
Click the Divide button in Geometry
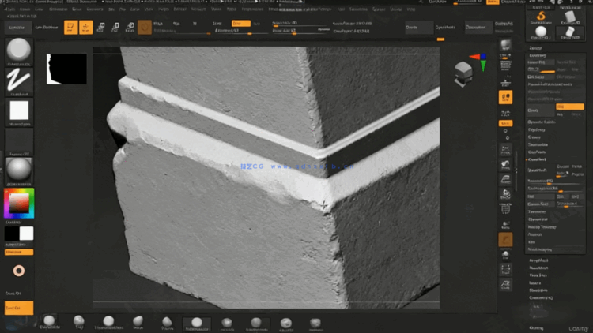coord(541,110)
